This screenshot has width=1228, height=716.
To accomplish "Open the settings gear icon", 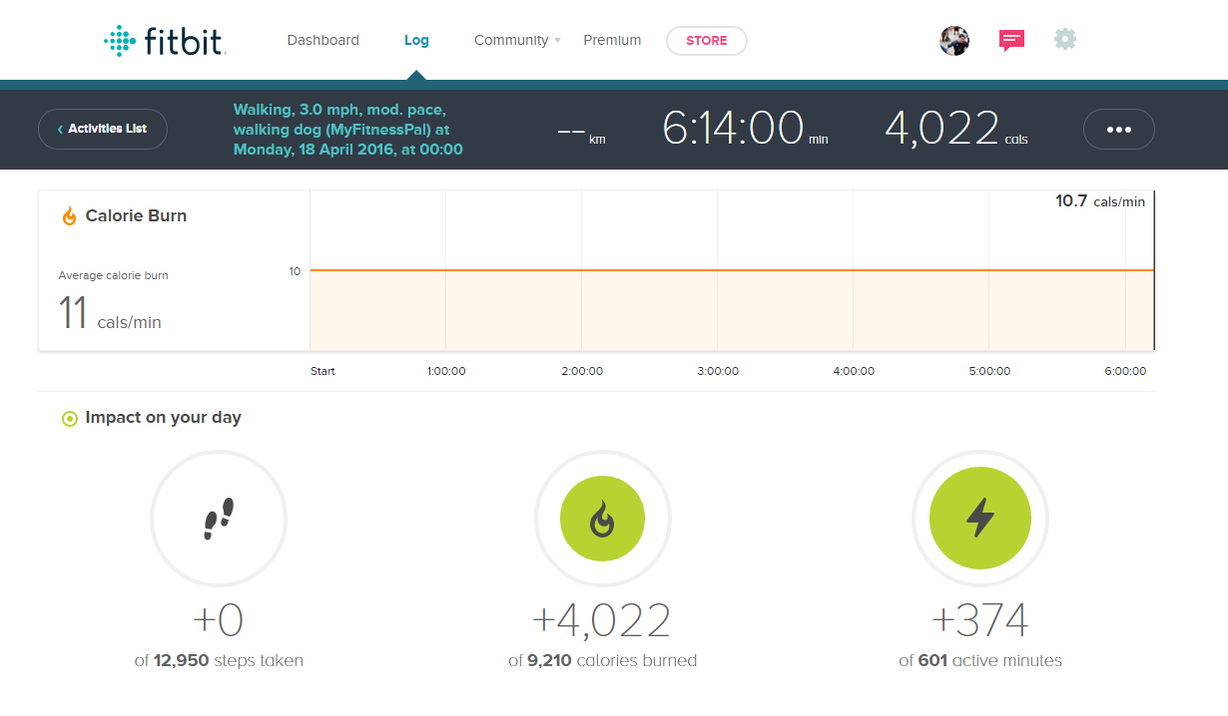I will [1064, 39].
